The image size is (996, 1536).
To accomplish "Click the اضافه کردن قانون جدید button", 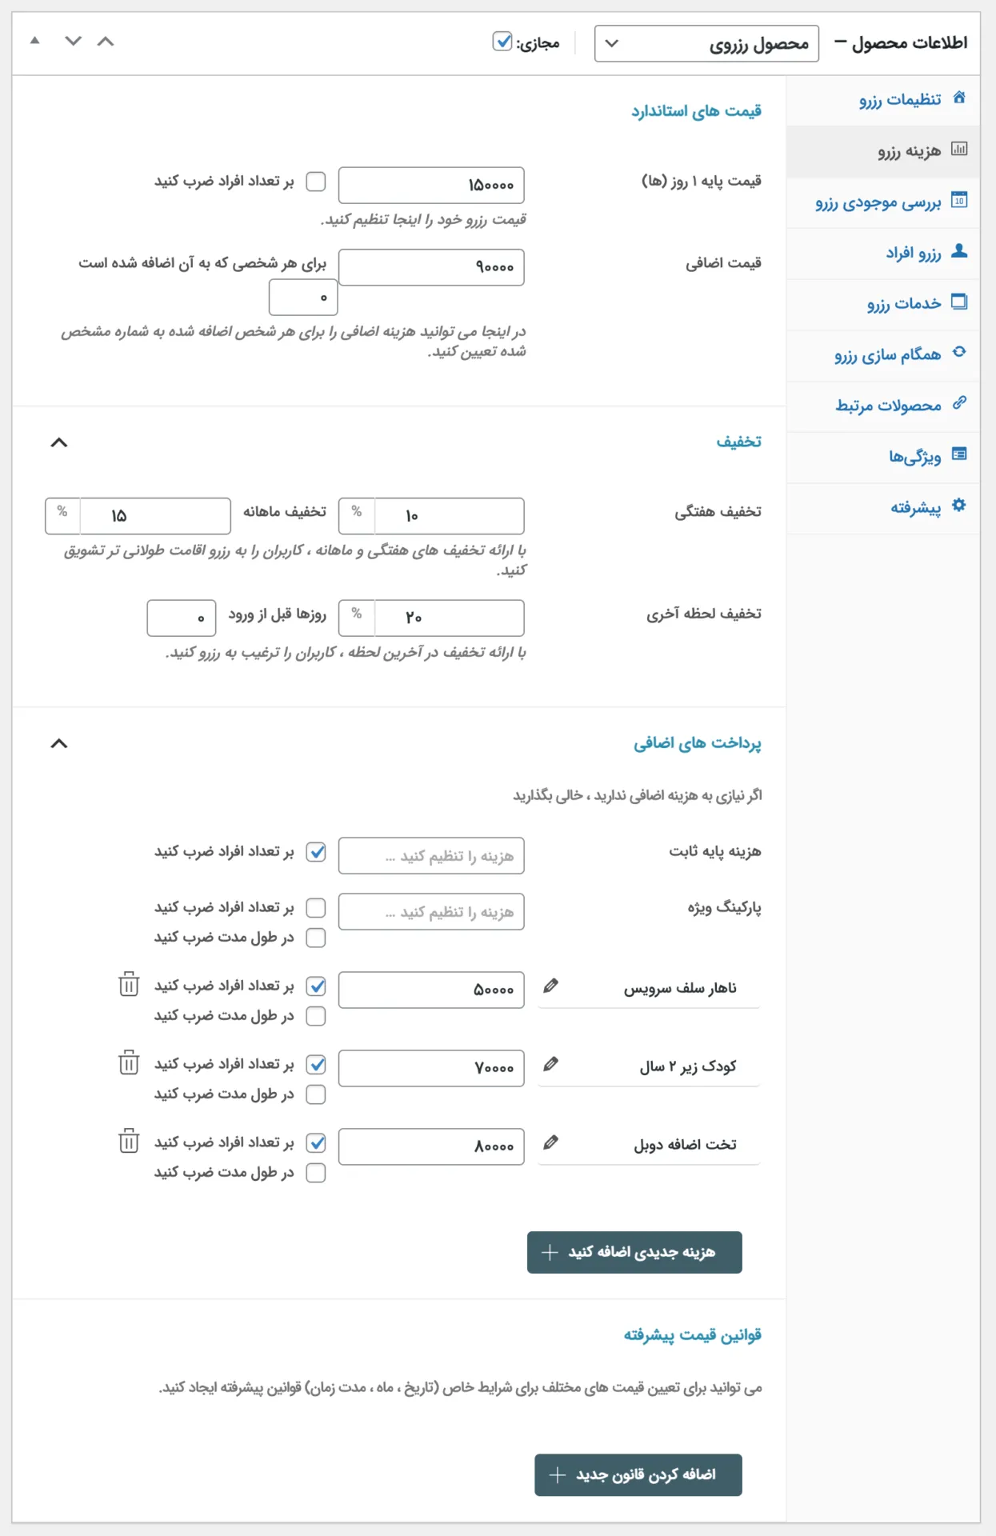I will 638,1474.
